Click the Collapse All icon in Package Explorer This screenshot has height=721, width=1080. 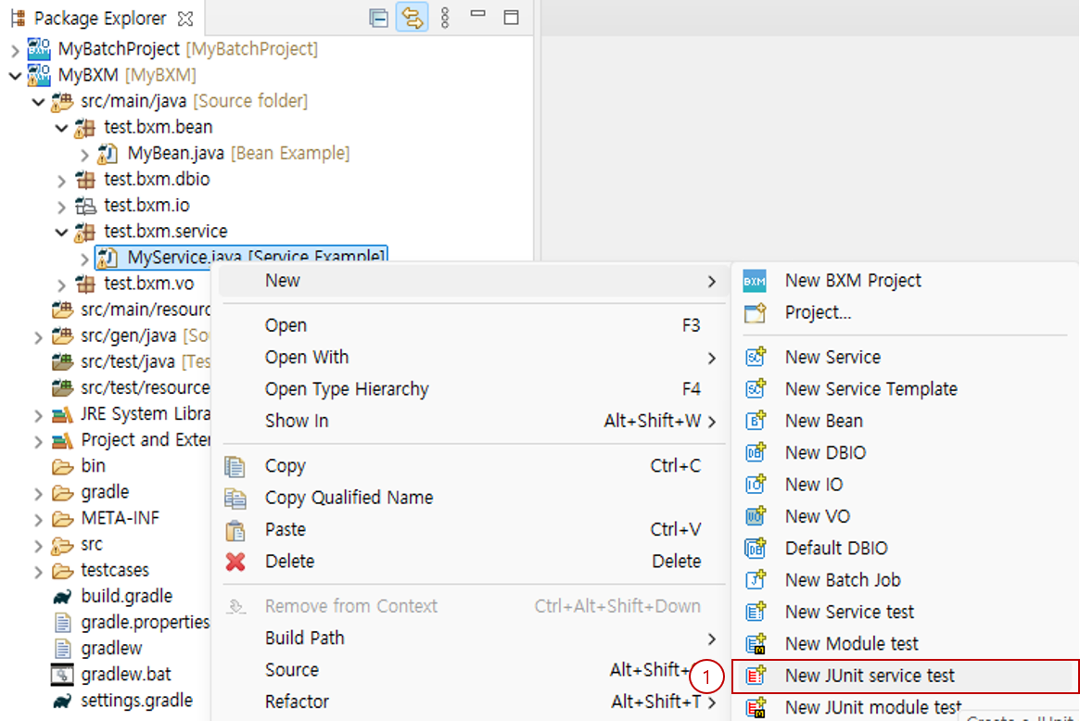(378, 18)
